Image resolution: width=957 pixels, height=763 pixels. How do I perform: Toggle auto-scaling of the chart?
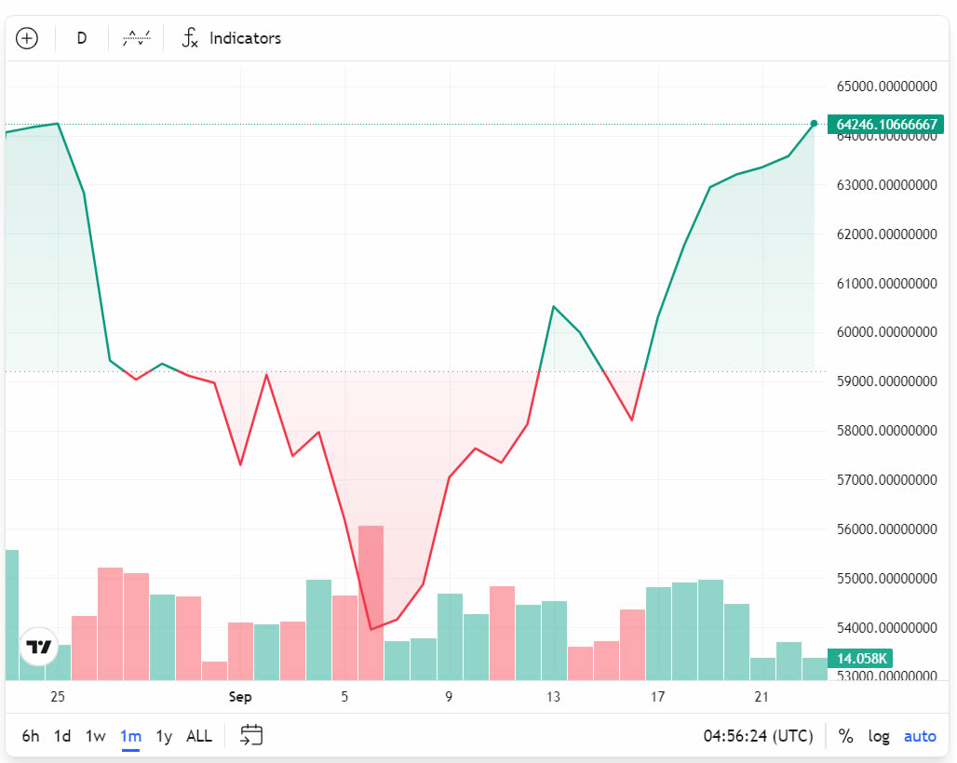tap(919, 735)
